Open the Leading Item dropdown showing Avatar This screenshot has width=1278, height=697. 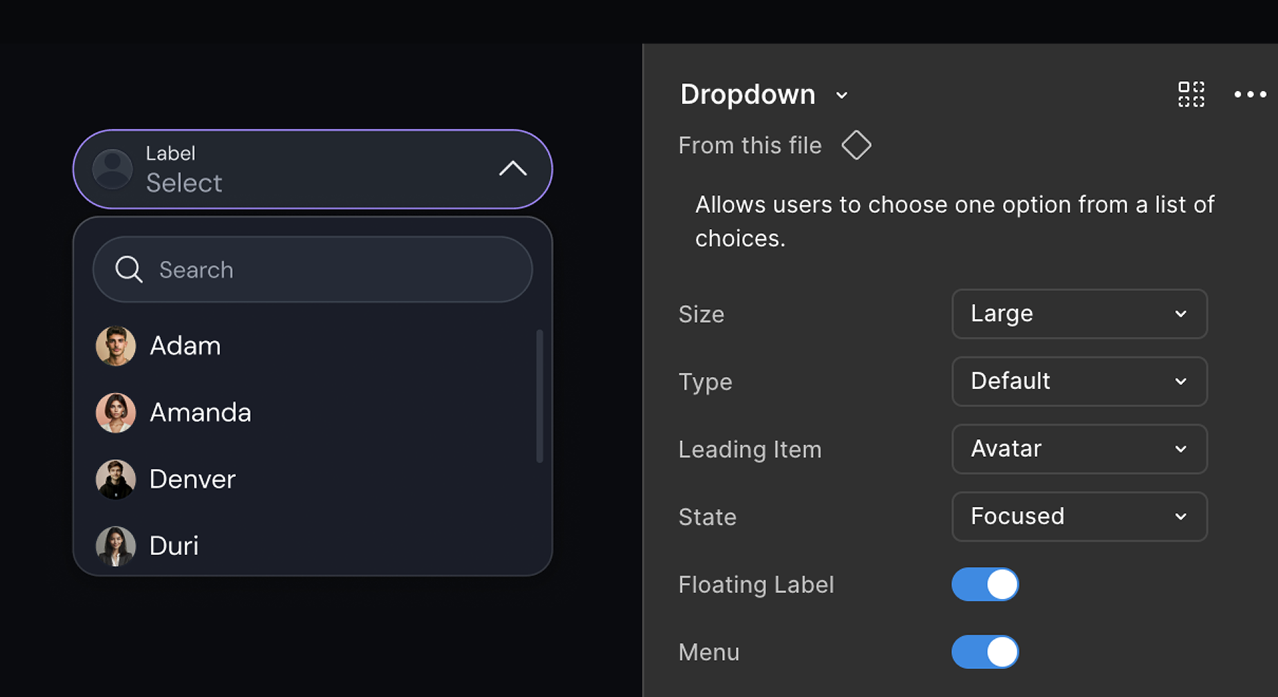[x=1079, y=449]
